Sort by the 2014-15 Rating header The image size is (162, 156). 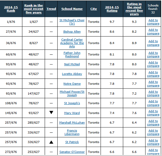(x=112, y=9)
